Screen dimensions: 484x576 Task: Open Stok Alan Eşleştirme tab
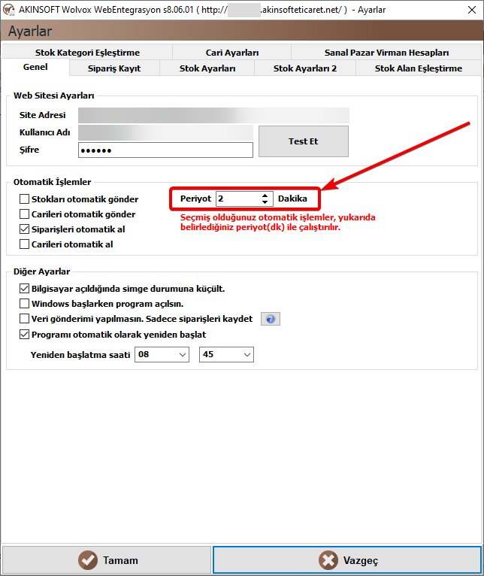(x=419, y=68)
